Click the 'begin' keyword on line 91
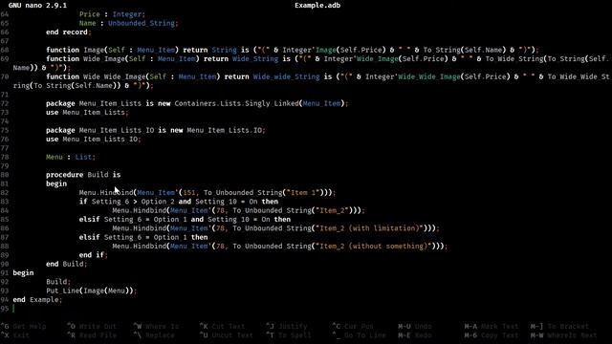 [23, 273]
